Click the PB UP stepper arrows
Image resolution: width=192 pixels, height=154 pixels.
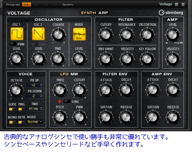41,85
